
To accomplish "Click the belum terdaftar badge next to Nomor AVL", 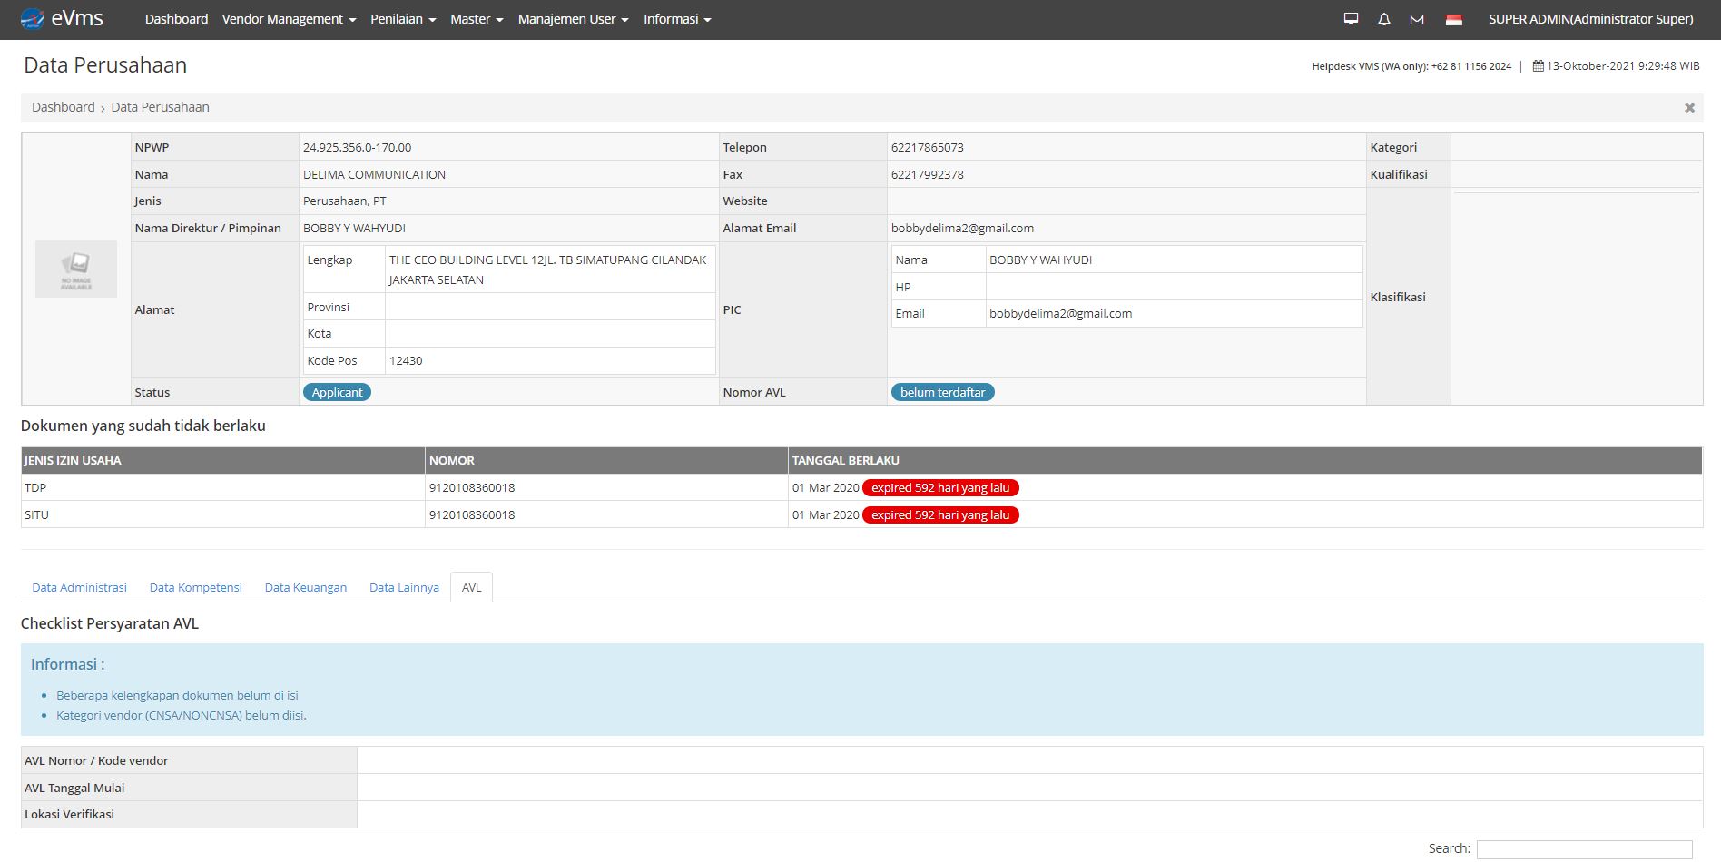I will pos(943,392).
